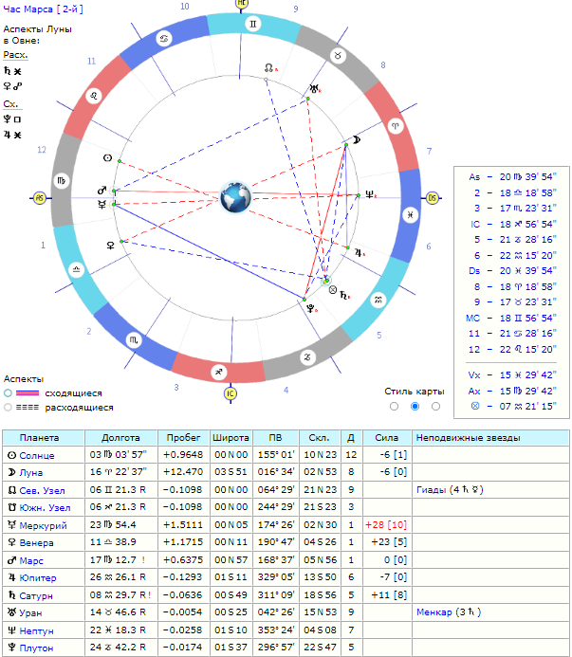The height and width of the screenshot is (657, 572).
Task: Open the Солнце planet link
Action: pos(37,455)
